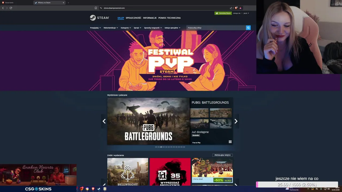Screen dimensions: 342x192
Task: Click the CSGOSKINS banner
Action: 38,189
